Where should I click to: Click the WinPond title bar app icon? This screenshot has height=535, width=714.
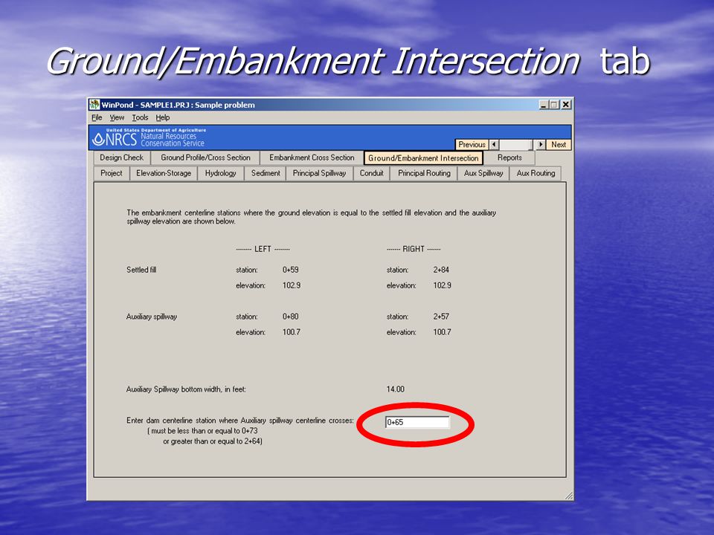click(x=94, y=105)
